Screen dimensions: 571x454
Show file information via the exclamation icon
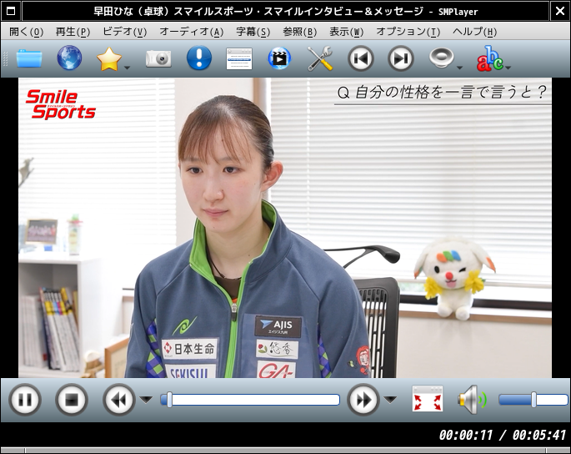point(199,58)
